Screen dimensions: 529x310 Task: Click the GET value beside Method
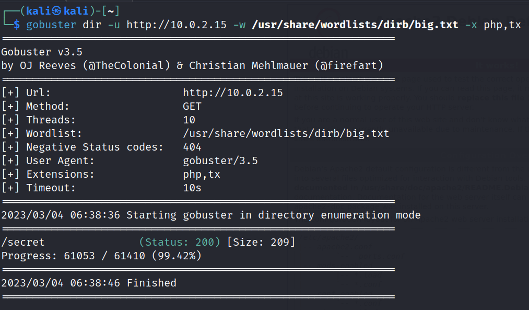pyautogui.click(x=192, y=106)
